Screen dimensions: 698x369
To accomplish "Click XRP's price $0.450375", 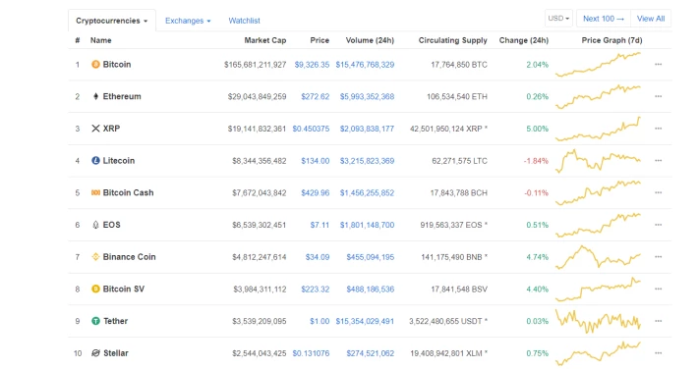I will click(312, 129).
